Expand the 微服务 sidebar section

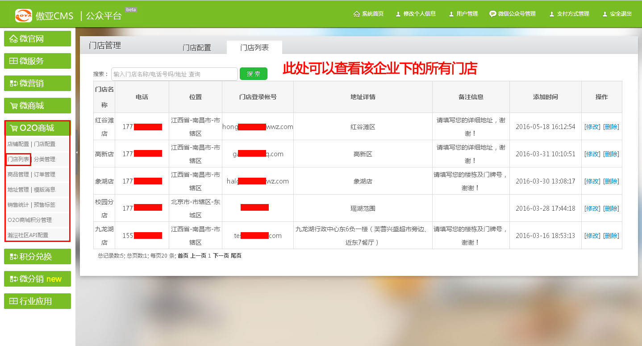pyautogui.click(x=38, y=61)
